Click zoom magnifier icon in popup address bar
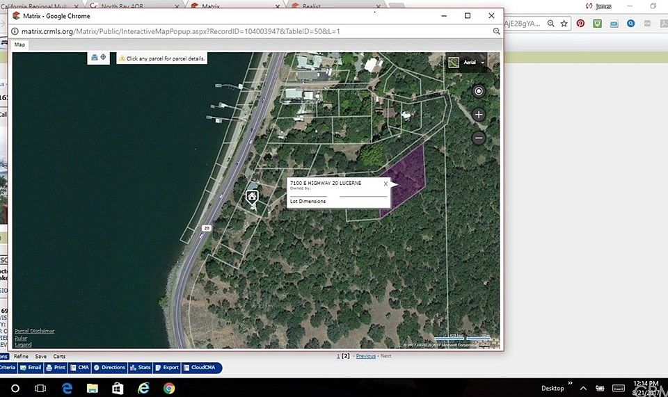 coord(496,31)
